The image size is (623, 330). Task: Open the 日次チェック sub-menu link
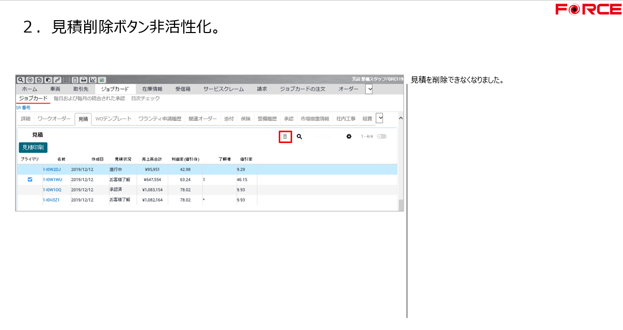pos(146,98)
